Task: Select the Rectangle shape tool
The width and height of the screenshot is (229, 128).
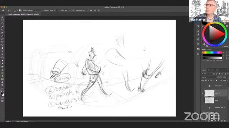Action: 3,79
